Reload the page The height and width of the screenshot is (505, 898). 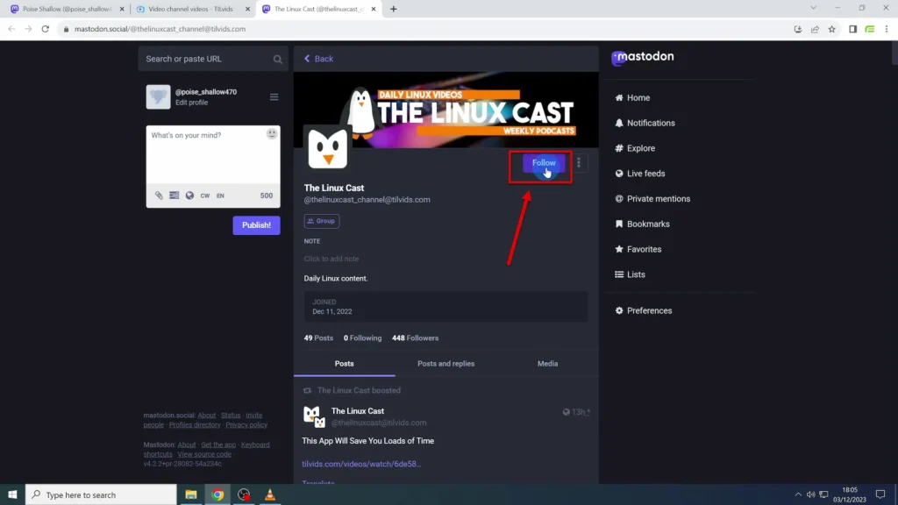(46, 29)
